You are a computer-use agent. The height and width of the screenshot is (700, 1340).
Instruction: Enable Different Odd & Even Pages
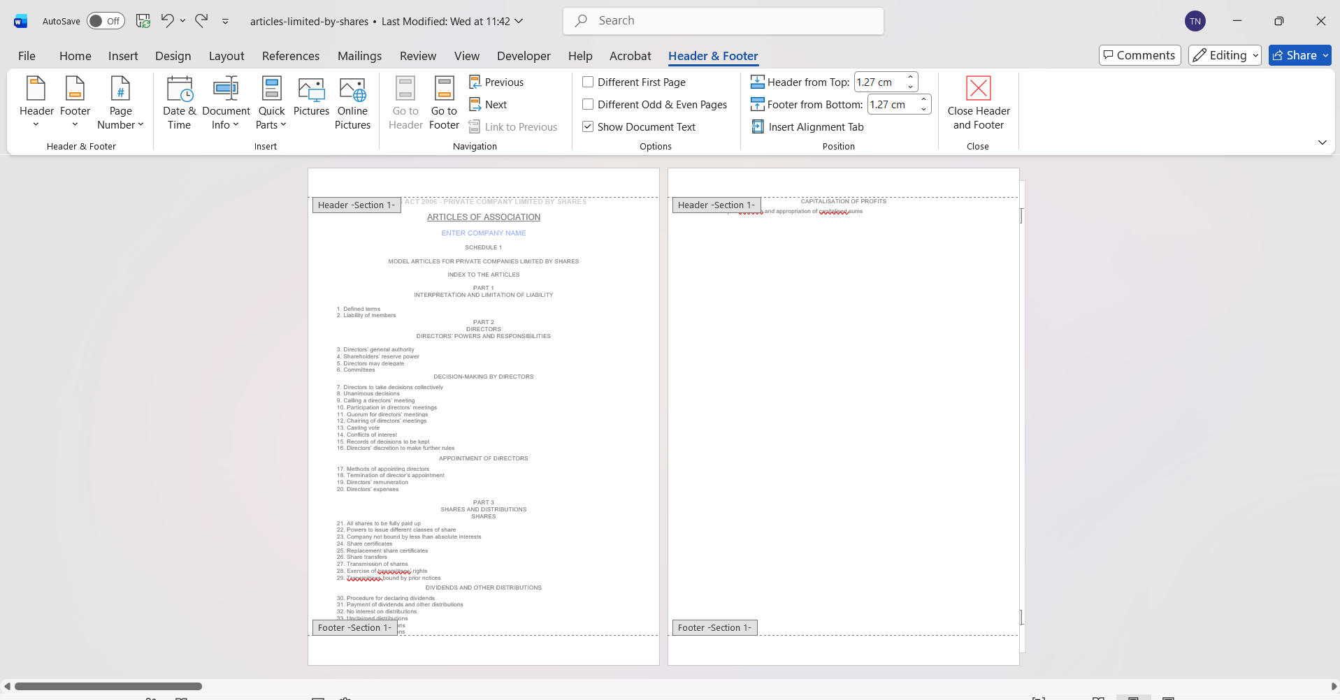point(588,105)
